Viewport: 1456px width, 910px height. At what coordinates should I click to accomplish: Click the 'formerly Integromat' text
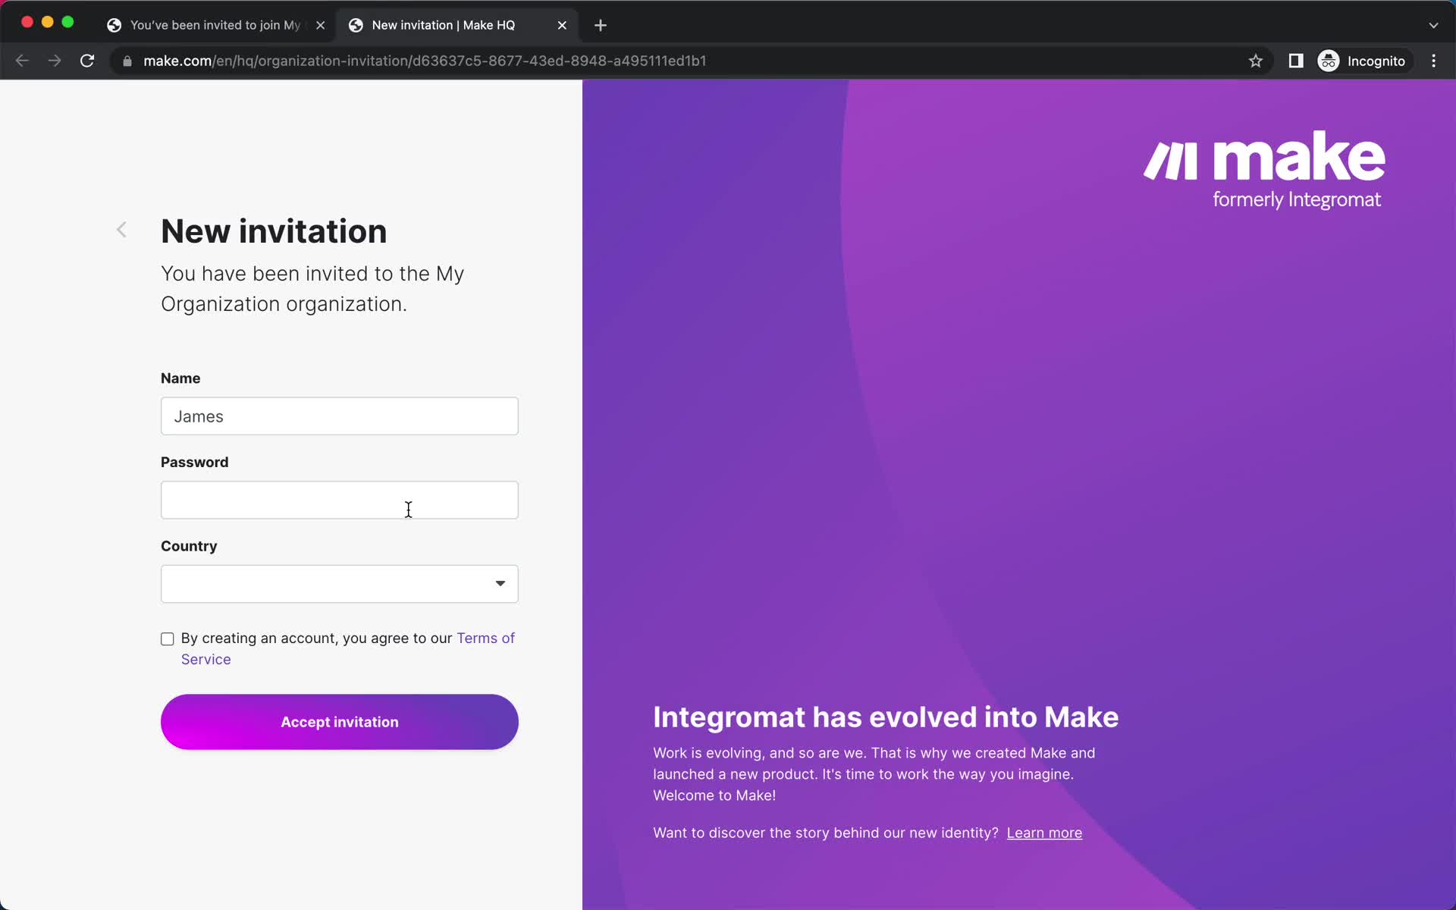[x=1297, y=199]
